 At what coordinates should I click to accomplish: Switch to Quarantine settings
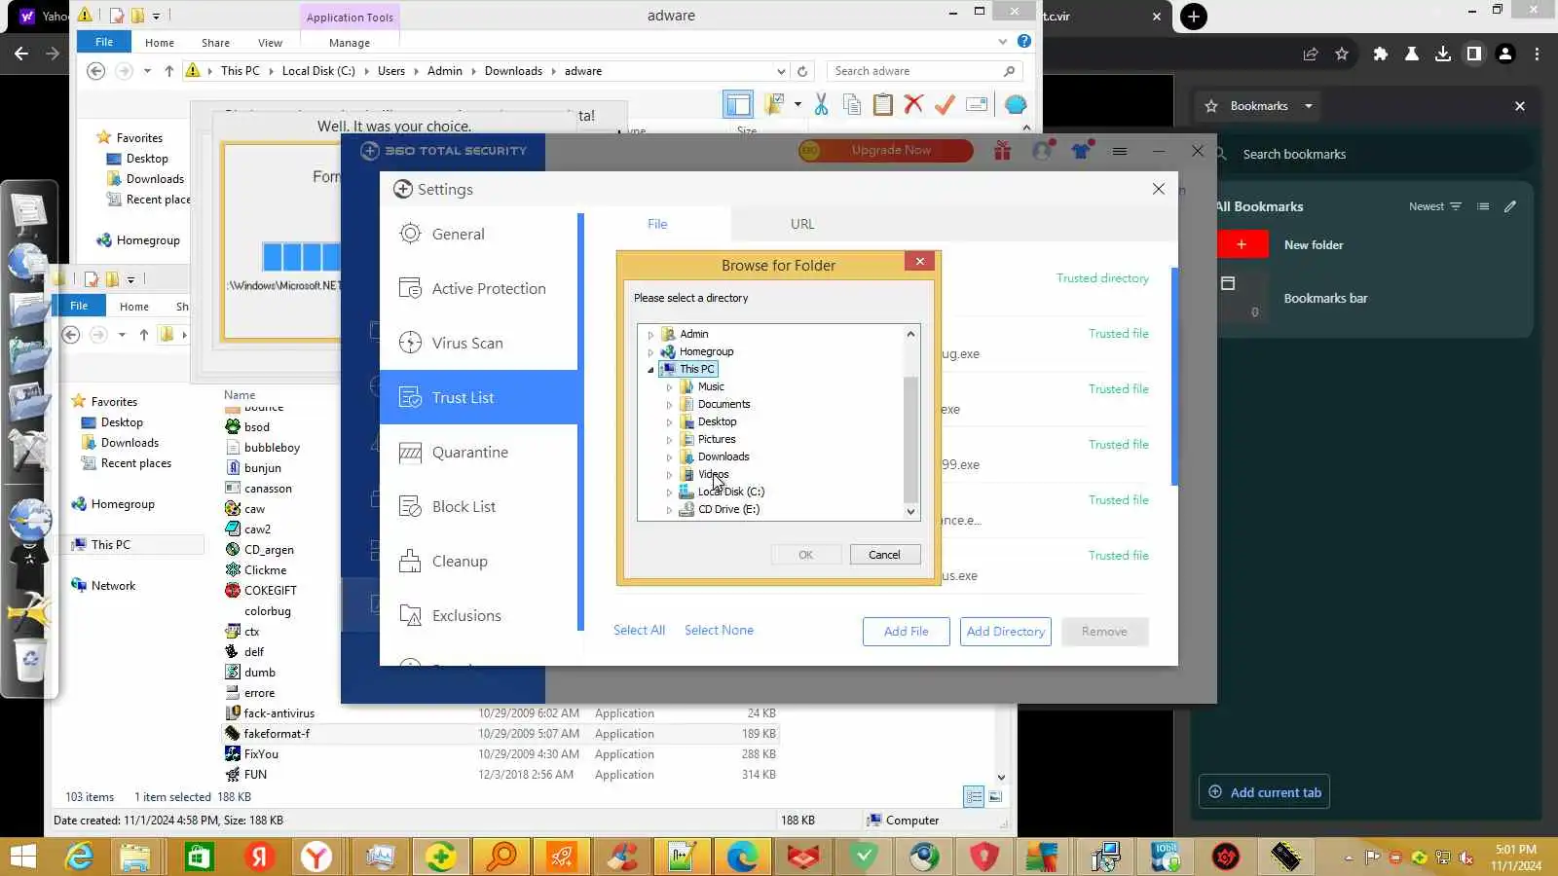coord(479,452)
